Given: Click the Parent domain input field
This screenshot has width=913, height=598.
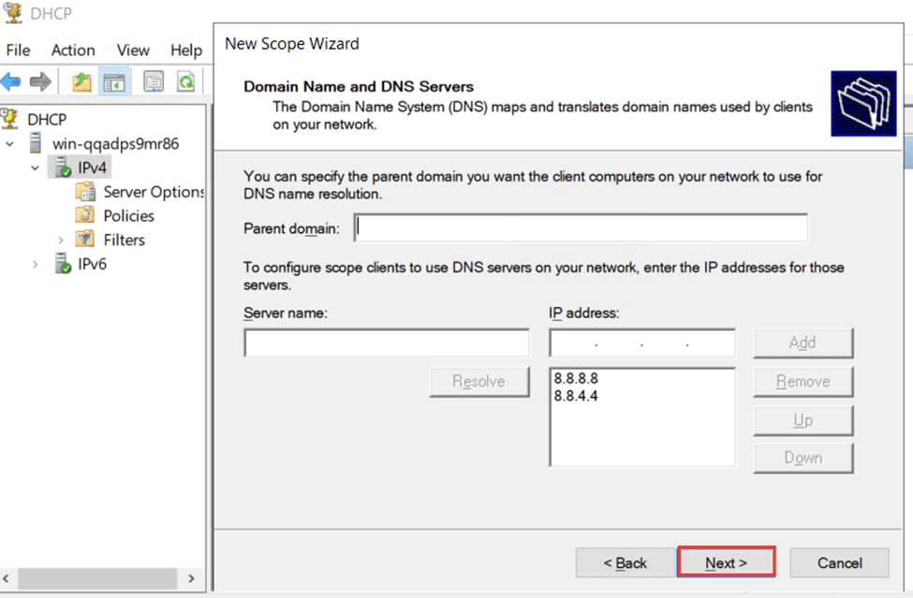Looking at the screenshot, I should [581, 227].
